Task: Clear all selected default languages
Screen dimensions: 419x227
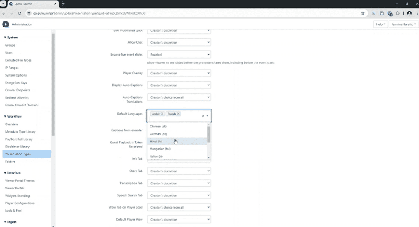Action: point(203,116)
